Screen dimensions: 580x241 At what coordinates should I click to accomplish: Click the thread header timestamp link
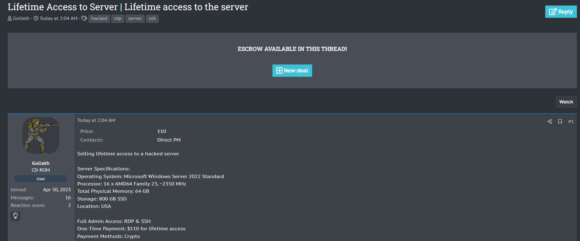58,18
